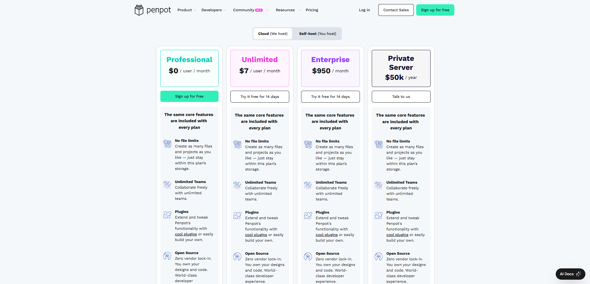Click the Unlimited plan header card
The width and height of the screenshot is (590, 284).
[x=260, y=68]
